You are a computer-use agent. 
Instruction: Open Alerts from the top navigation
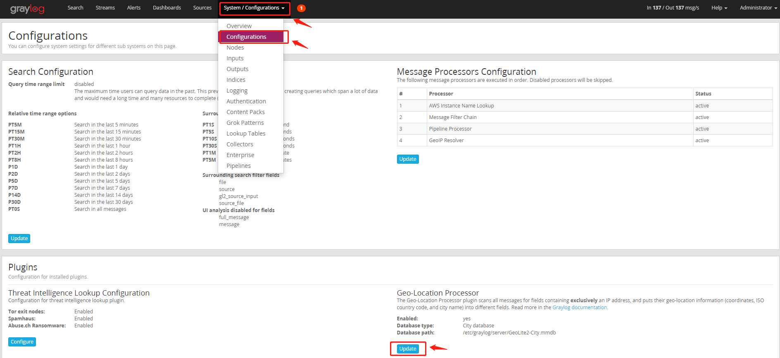pos(134,8)
